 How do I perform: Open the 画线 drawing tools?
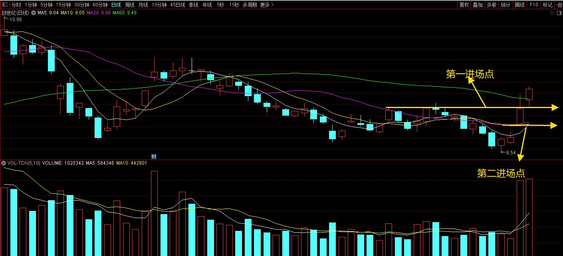pos(519,5)
